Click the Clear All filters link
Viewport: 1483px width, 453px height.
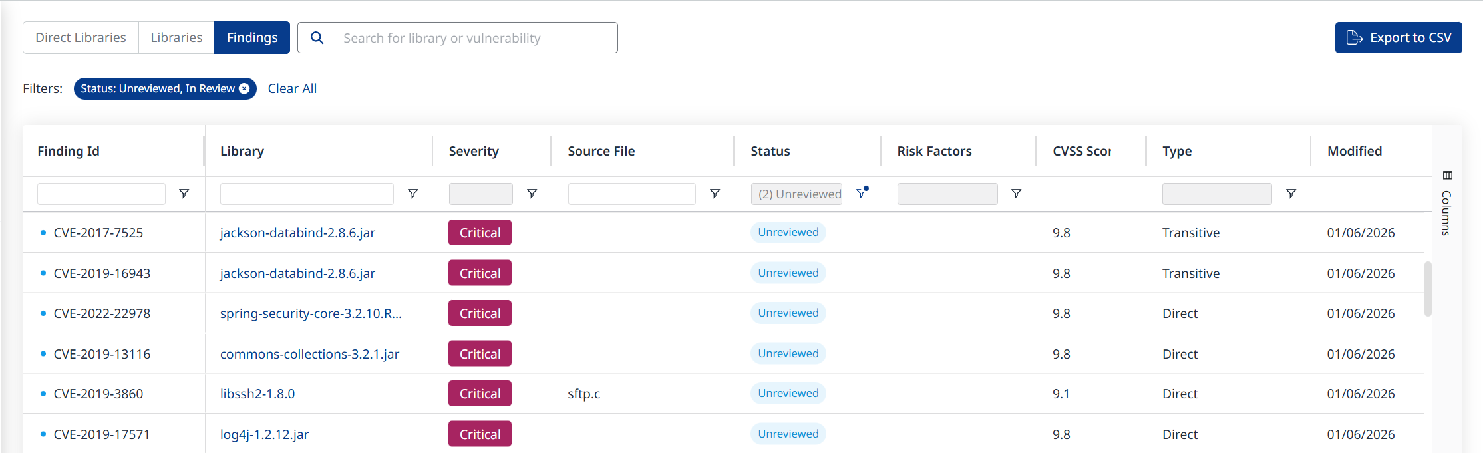(x=292, y=89)
